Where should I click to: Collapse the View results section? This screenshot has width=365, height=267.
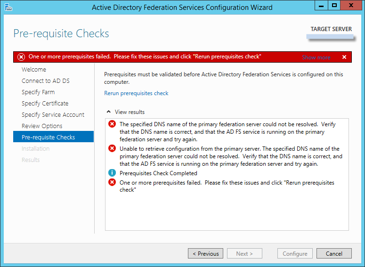tap(109, 112)
